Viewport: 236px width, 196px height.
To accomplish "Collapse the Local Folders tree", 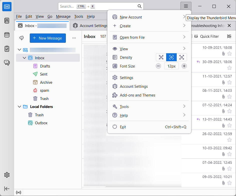I will point(19,107).
